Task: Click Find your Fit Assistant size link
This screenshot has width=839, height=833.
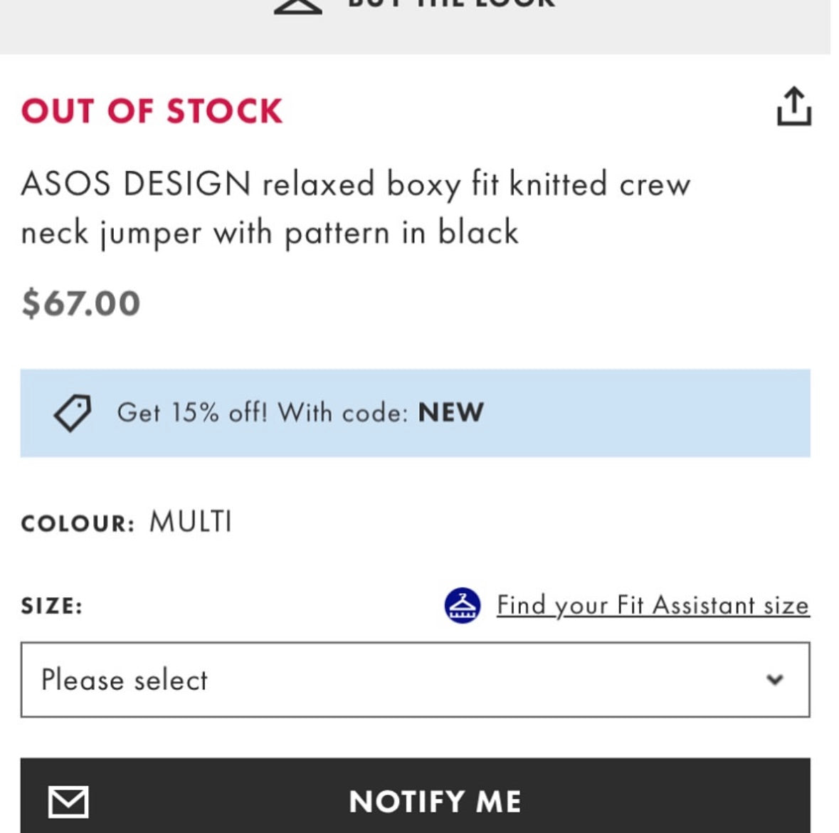Action: [653, 604]
